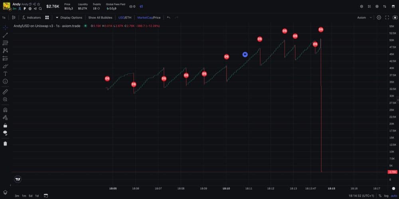The image size is (399, 199).
Task: Select the 5d range button
Action: coord(31,196)
